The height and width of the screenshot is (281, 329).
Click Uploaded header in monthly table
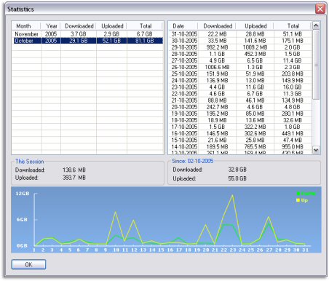111,26
